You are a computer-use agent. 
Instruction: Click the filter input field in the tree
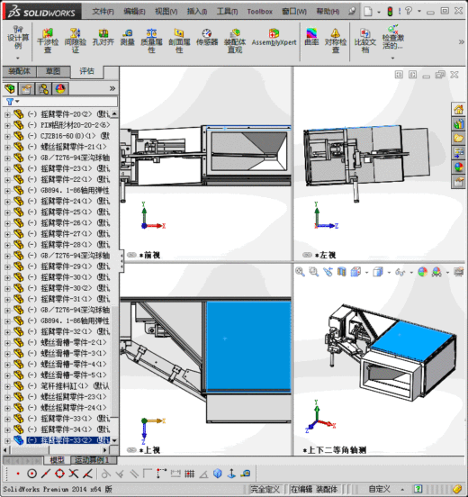pos(68,102)
